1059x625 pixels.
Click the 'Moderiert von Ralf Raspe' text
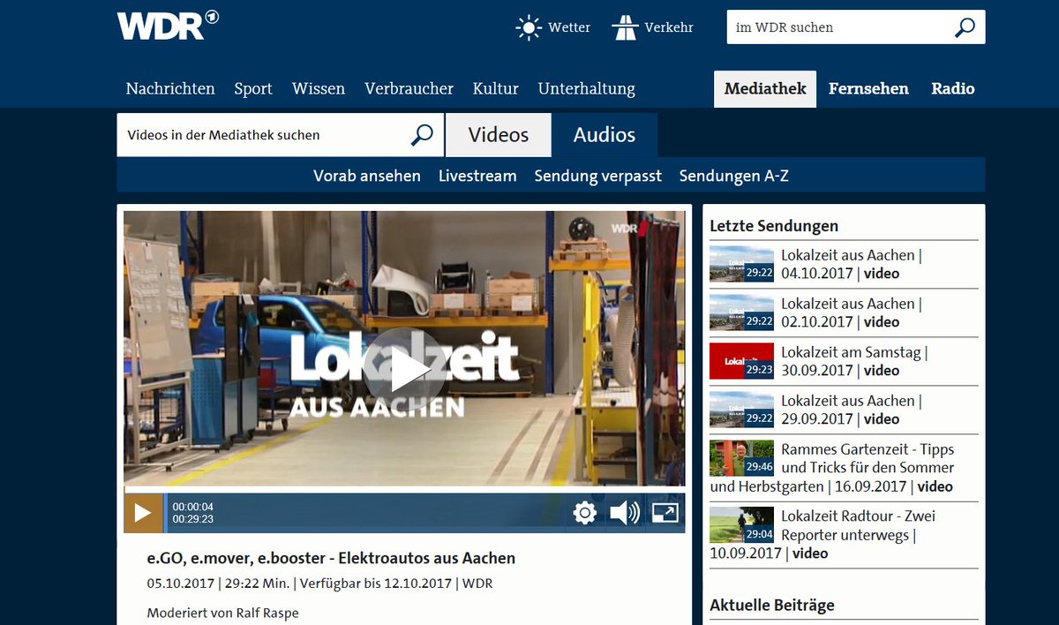[x=222, y=613]
